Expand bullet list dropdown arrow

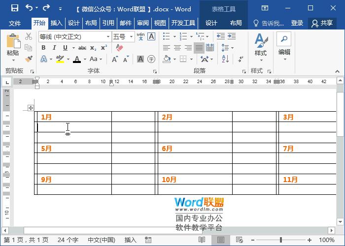174,36
